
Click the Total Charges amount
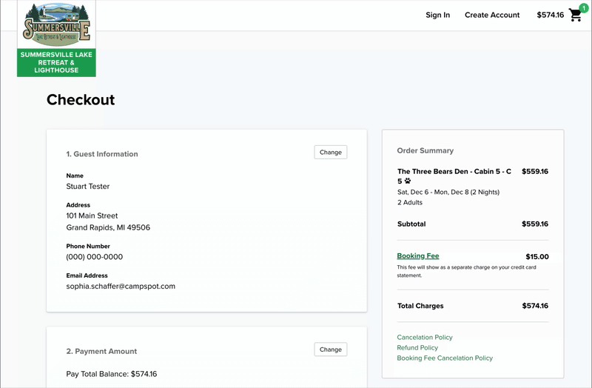click(534, 306)
